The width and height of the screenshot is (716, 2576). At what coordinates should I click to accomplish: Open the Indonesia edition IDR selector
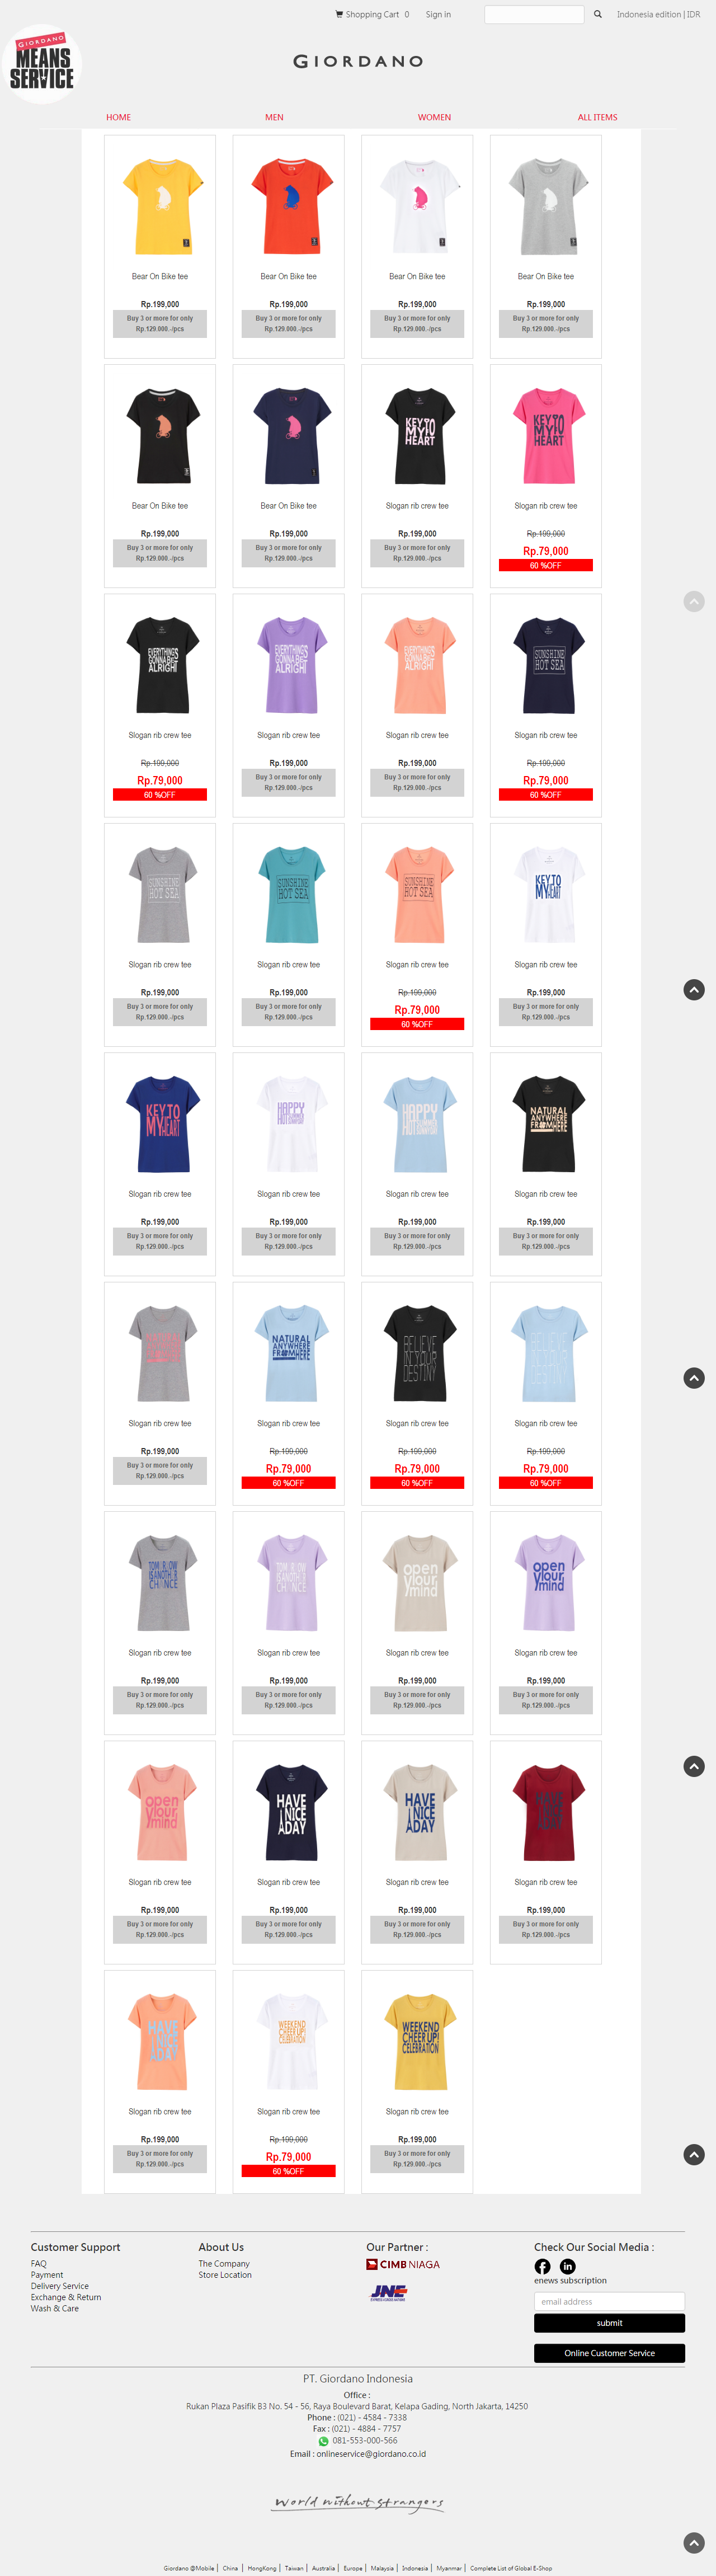click(x=658, y=14)
